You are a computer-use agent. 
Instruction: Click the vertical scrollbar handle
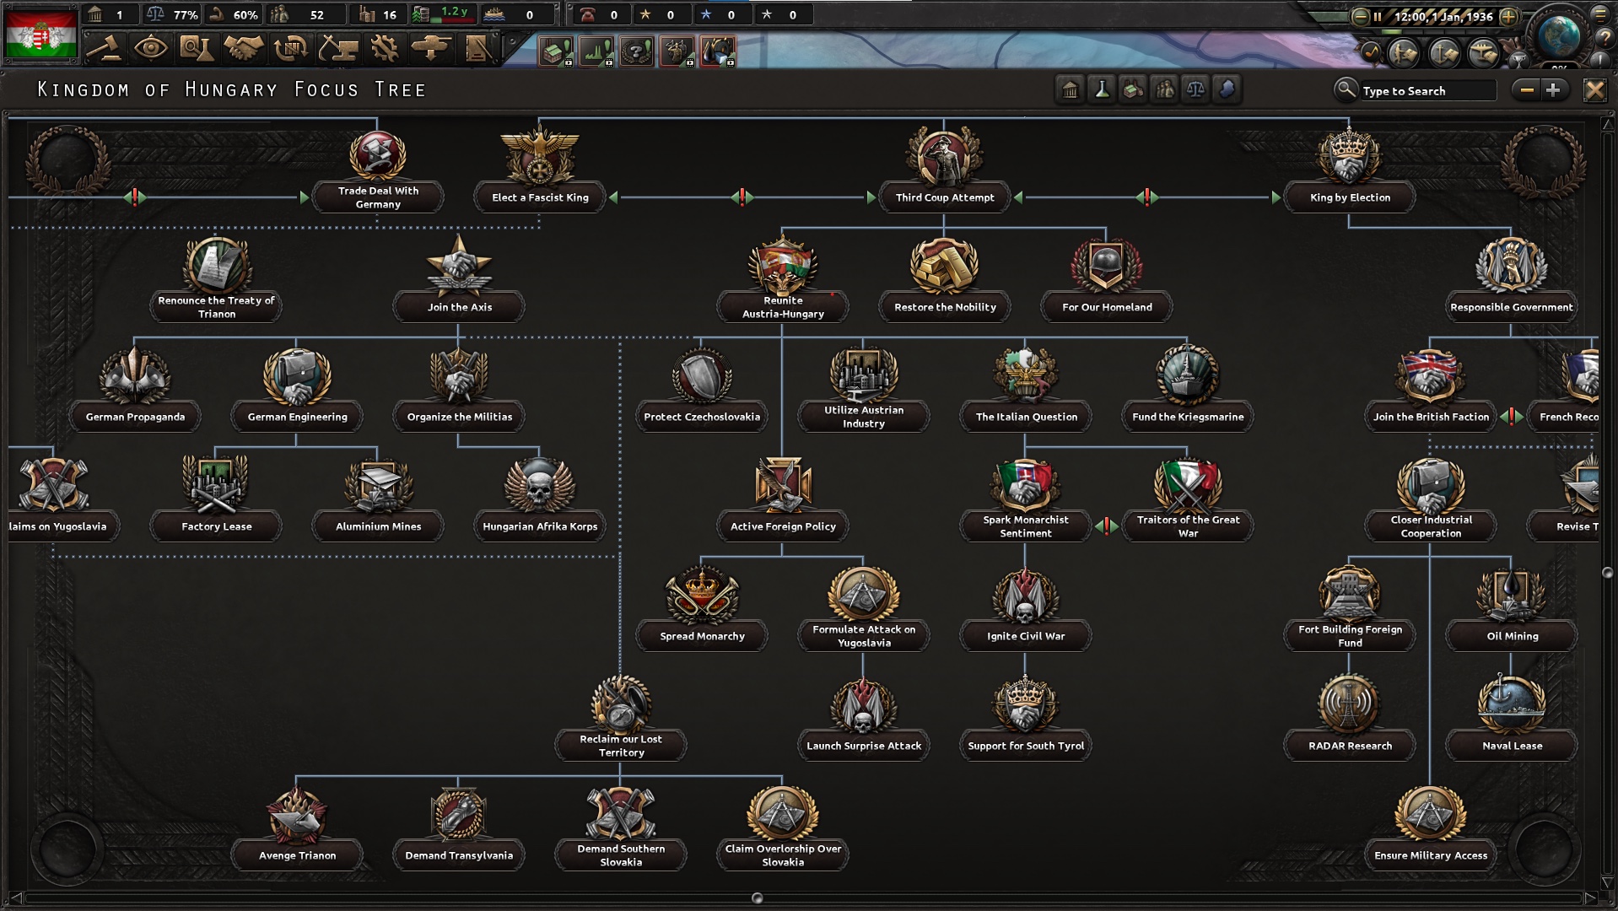[x=1607, y=573]
